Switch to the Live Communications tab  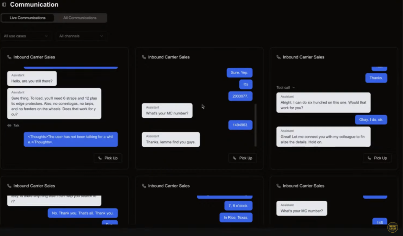coord(28,18)
